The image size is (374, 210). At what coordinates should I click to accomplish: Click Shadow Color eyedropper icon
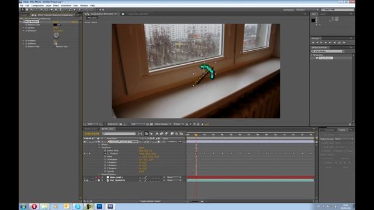[x=60, y=24]
